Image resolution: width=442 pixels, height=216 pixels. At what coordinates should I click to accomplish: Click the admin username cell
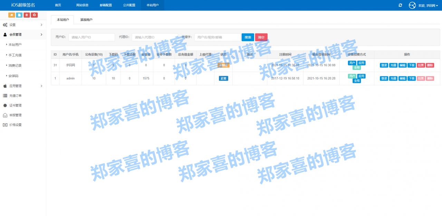pos(70,78)
